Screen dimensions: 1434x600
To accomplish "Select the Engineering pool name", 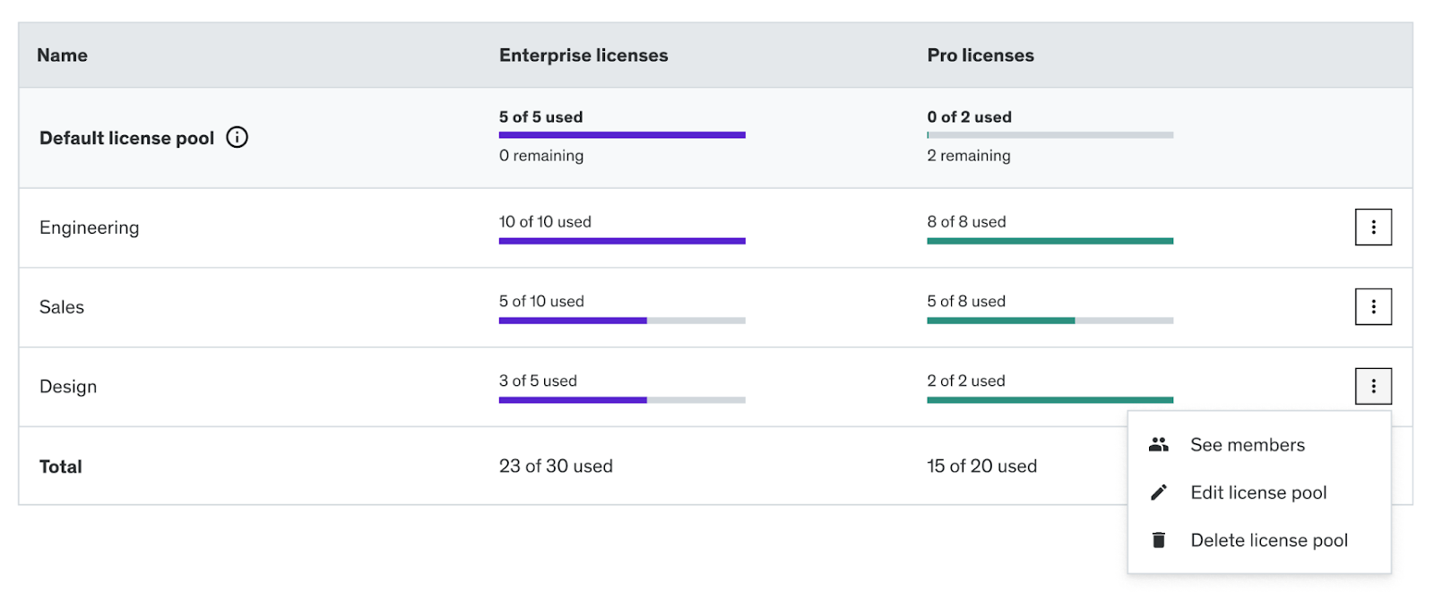I will 89,227.
